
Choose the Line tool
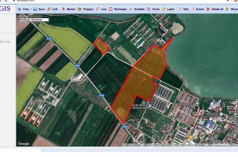coord(101,9)
